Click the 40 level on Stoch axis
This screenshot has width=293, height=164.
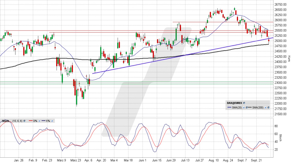pyautogui.click(x=276, y=142)
